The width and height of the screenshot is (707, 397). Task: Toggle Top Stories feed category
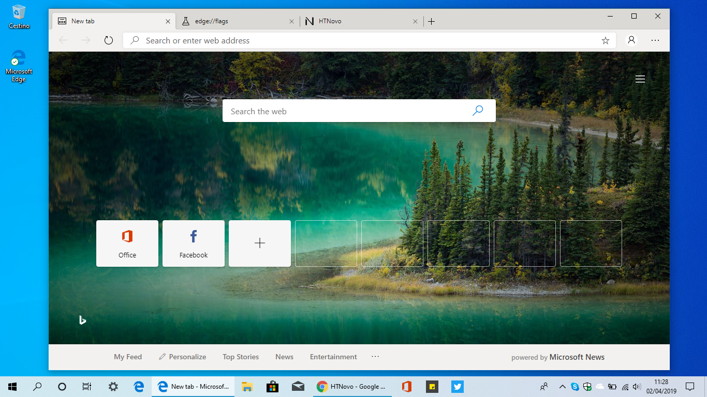coord(240,357)
